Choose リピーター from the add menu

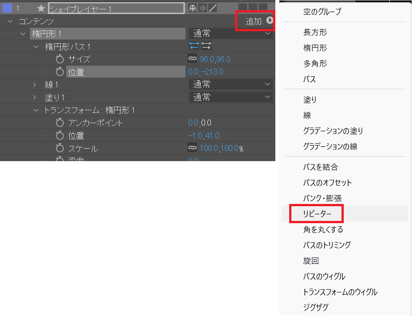345,213
